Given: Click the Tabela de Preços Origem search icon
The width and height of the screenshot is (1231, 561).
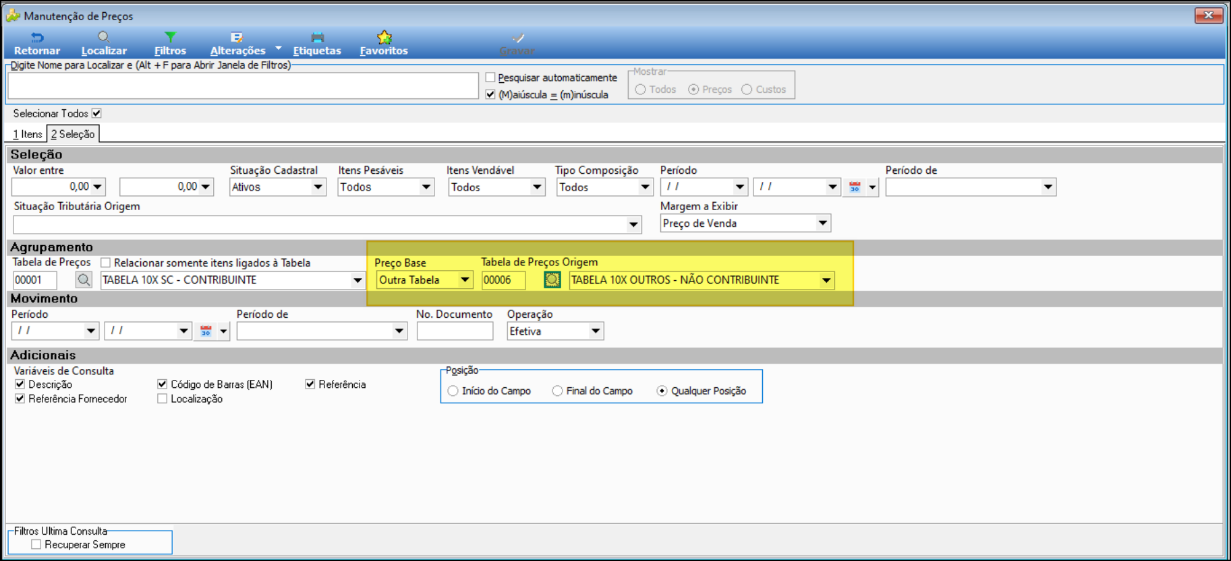Looking at the screenshot, I should click(x=552, y=279).
